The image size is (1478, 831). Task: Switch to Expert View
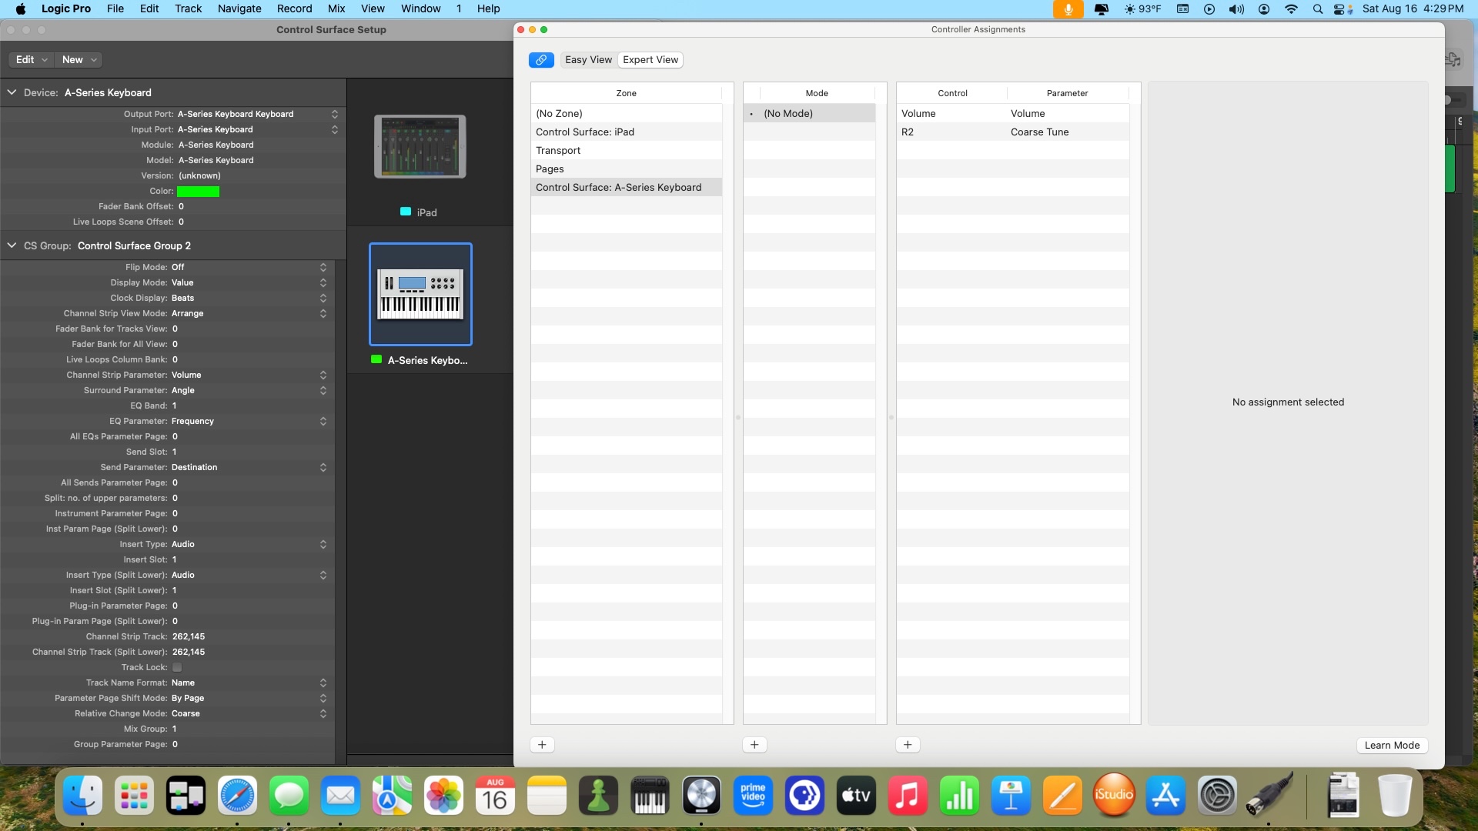click(x=650, y=60)
